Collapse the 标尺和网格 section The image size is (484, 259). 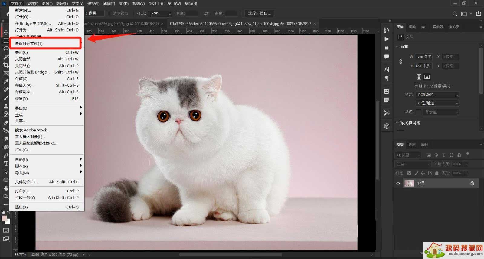[397, 123]
